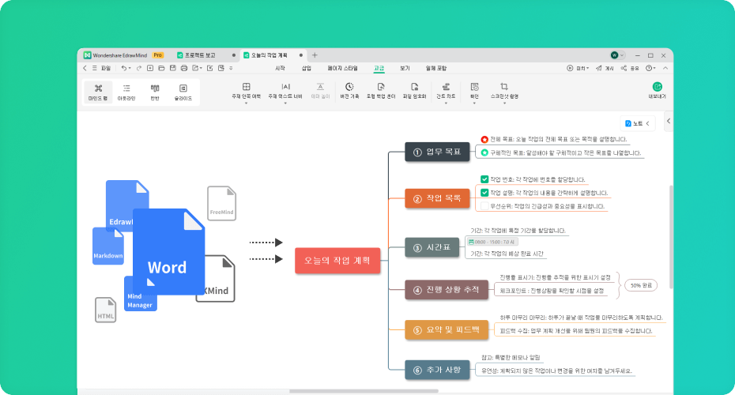
Task: Click the Screenshot capture (스크린샷 촬영) crop icon
Action: click(x=504, y=87)
